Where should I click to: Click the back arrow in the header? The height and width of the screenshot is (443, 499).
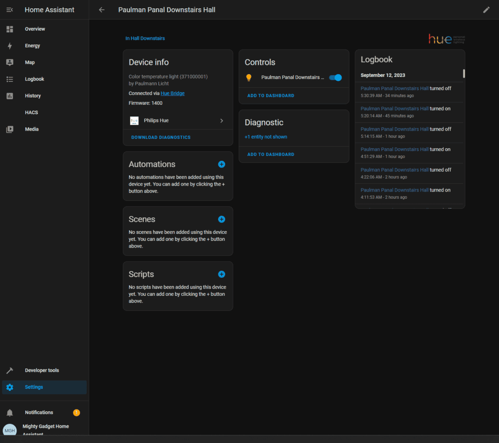[x=101, y=10]
